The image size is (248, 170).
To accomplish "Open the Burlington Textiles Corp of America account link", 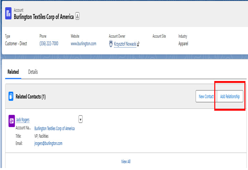I will (54, 128).
